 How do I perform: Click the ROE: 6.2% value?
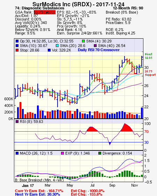pos(114,30)
